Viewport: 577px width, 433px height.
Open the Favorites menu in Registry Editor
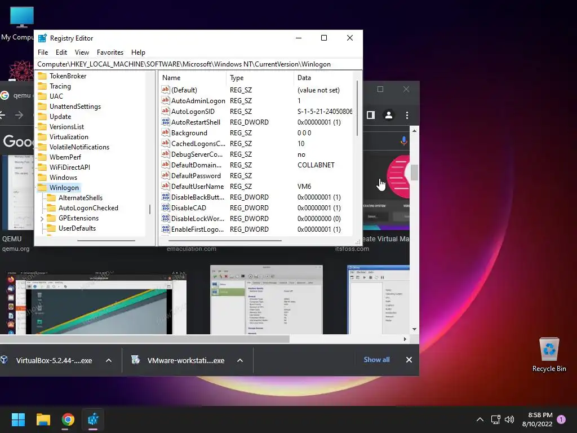pos(110,52)
